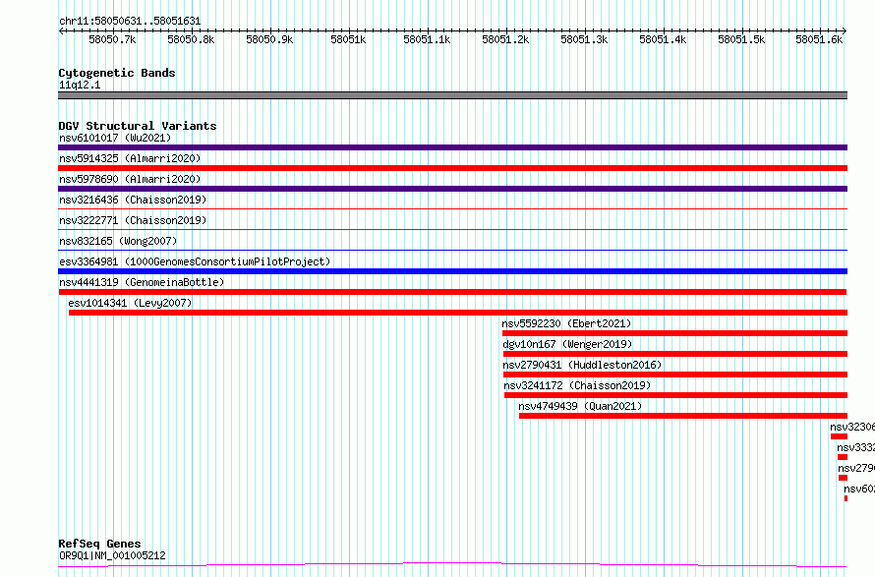The width and height of the screenshot is (875, 577).
Task: Click the thin blue nsv832165 variant line
Action: pos(452,250)
